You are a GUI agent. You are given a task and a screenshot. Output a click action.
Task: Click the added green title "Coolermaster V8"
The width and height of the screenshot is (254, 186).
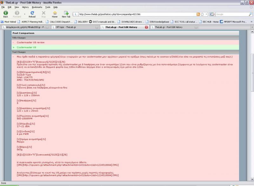[x=26, y=47]
